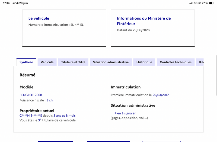This screenshot has width=217, height=142.
Task: Click the owner name C****N S******E
Action: tap(31, 115)
